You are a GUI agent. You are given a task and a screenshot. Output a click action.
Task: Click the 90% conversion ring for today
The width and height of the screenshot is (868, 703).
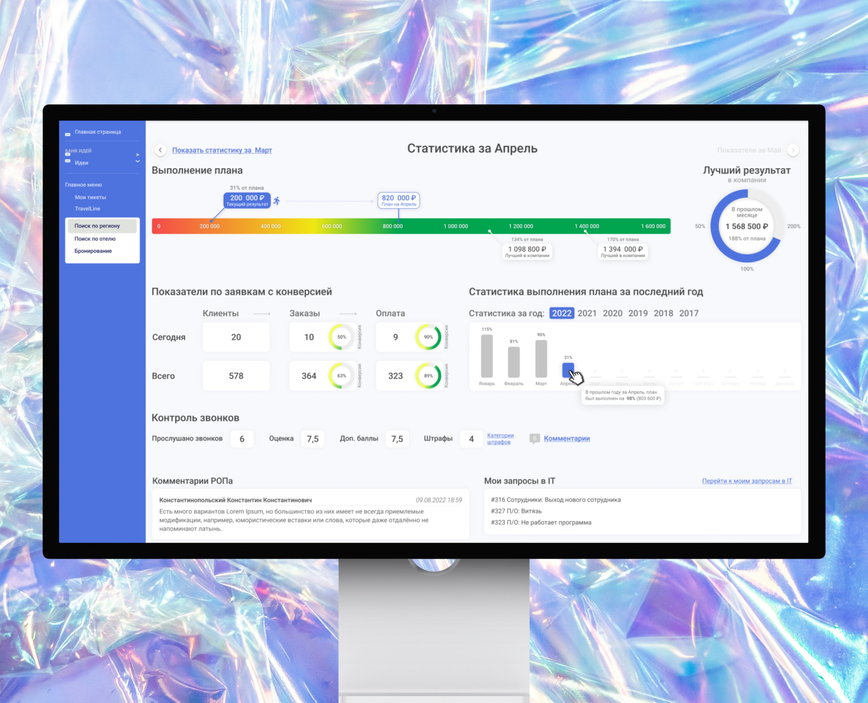coord(428,337)
